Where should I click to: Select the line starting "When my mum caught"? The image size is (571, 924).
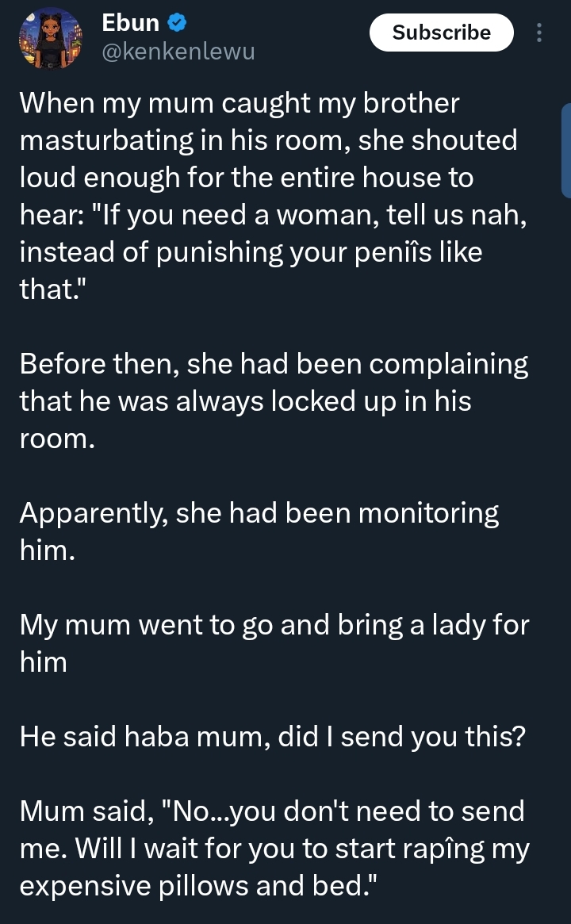coord(239,103)
